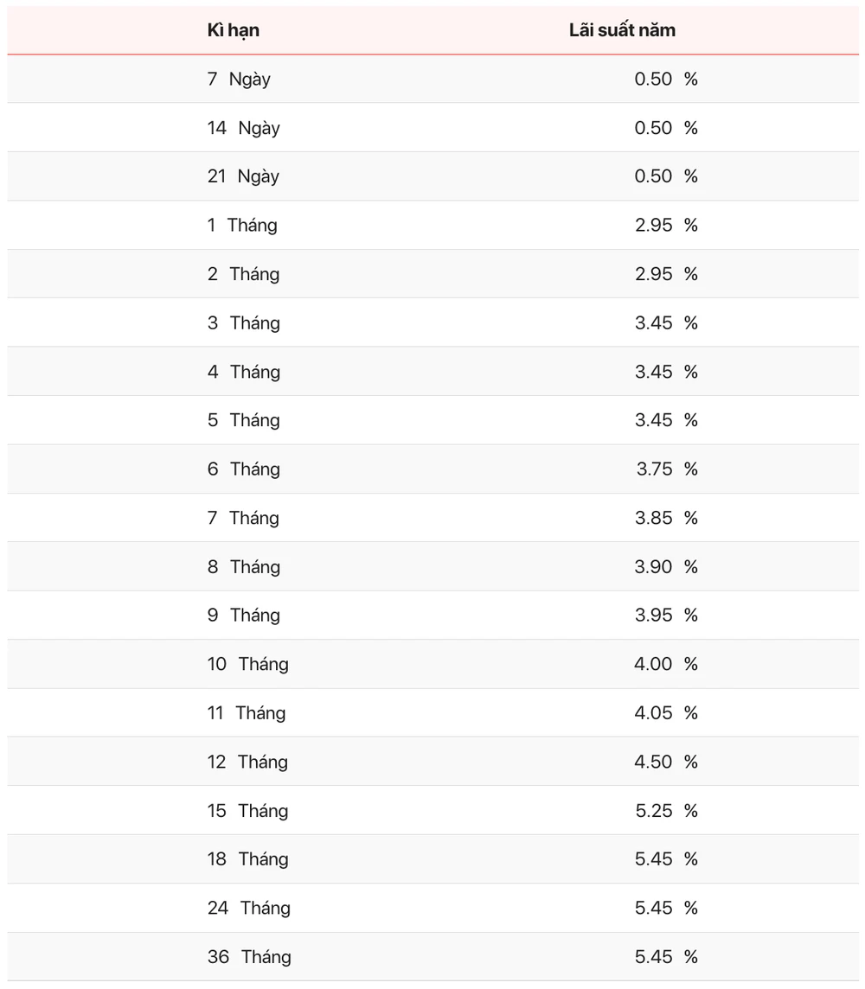The height and width of the screenshot is (989, 865).
Task: Click the 3.75 % interest rate value
Action: pos(666,469)
